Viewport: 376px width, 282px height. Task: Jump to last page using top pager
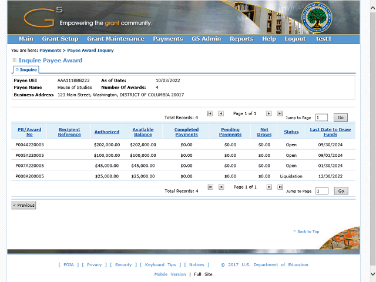[x=280, y=113]
